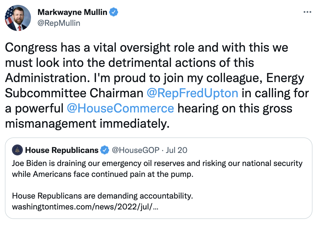This screenshot has height=226, width=319.
Task: Click the House Republicans verified badge
Action: click(105, 150)
